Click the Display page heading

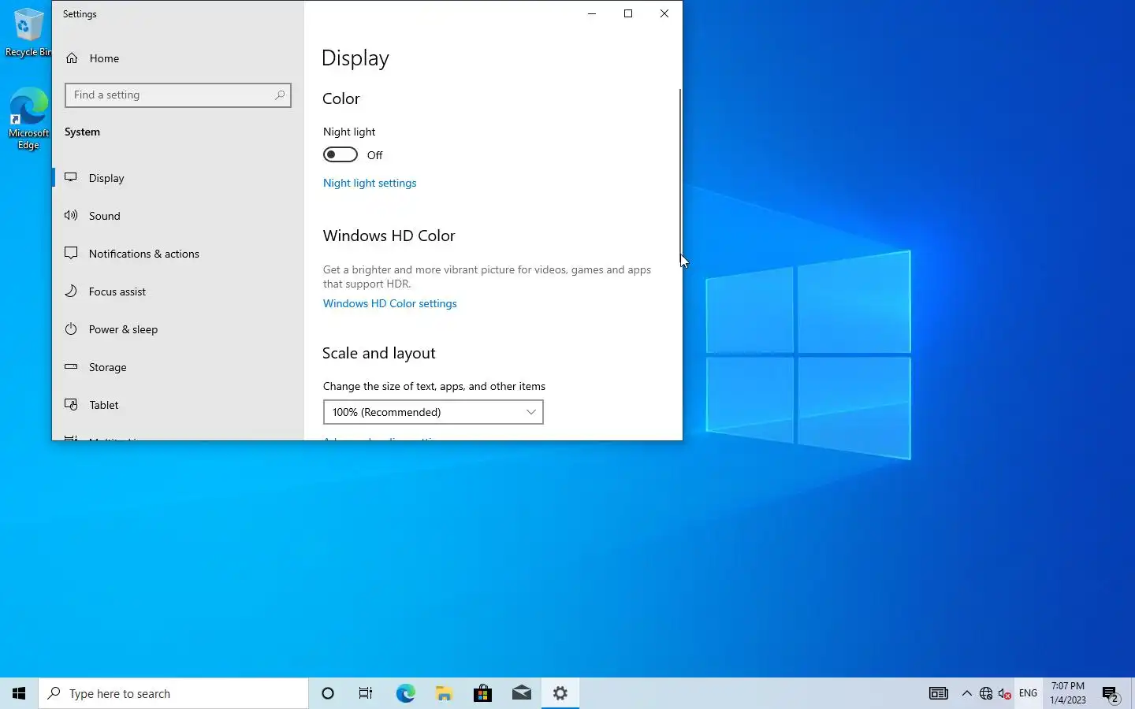tap(355, 58)
